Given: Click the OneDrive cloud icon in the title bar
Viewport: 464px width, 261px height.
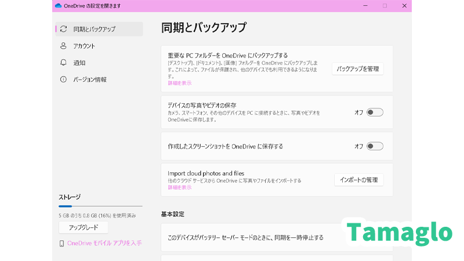Looking at the screenshot, I should [x=58, y=6].
